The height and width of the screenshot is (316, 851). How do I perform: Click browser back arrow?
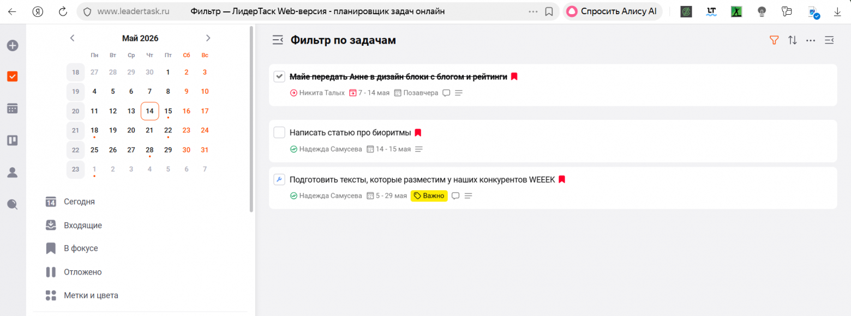coord(12,11)
